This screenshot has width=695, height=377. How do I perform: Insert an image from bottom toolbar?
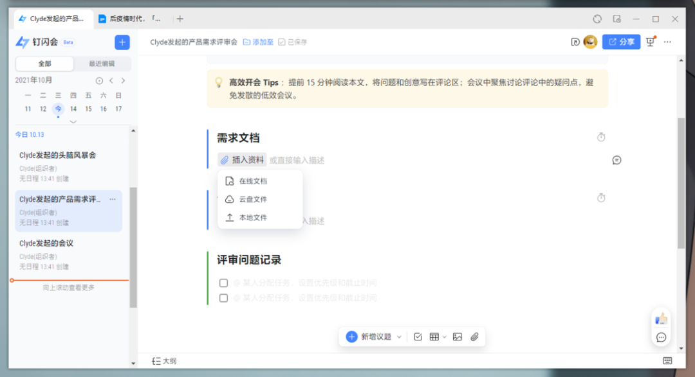click(458, 337)
